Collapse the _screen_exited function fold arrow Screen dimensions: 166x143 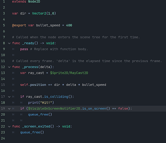(x=9, y=127)
